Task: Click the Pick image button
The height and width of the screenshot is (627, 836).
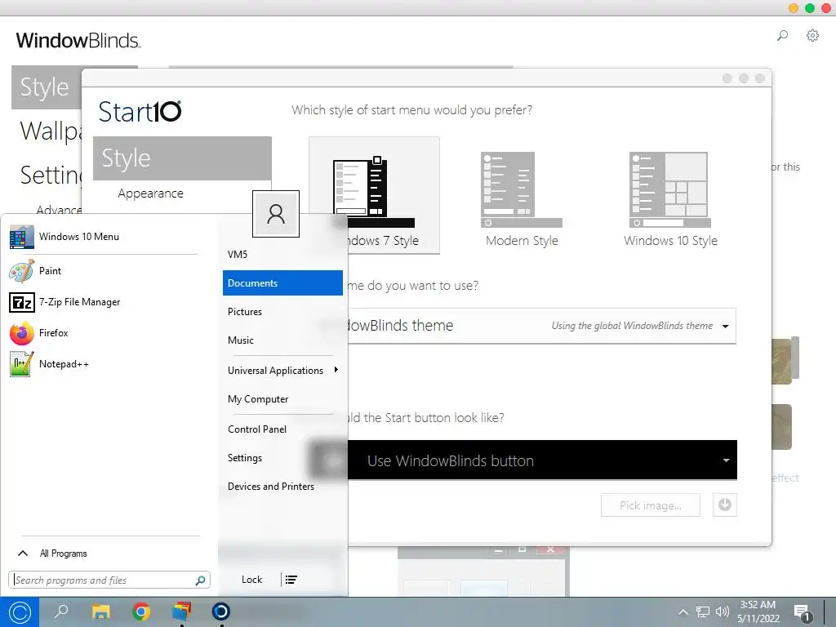Action: (651, 505)
